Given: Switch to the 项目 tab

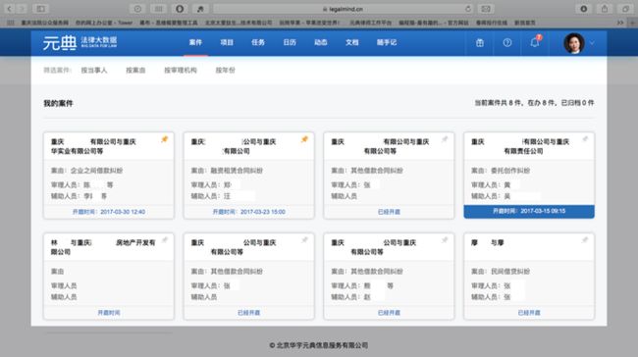Looking at the screenshot, I should [x=227, y=42].
